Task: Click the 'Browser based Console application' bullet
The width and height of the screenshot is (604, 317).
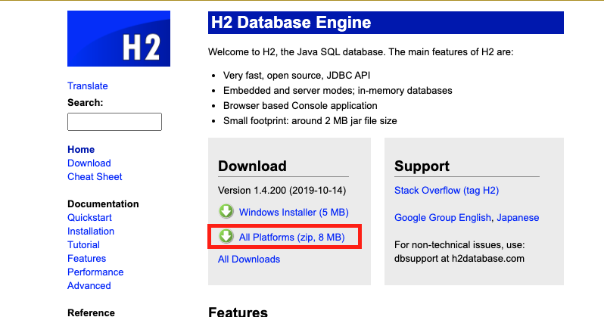Action: pos(300,105)
